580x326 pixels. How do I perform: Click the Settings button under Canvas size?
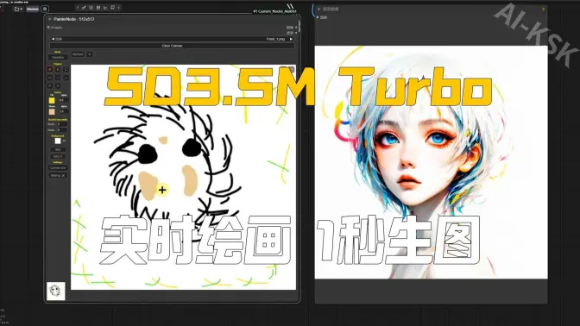click(x=58, y=176)
